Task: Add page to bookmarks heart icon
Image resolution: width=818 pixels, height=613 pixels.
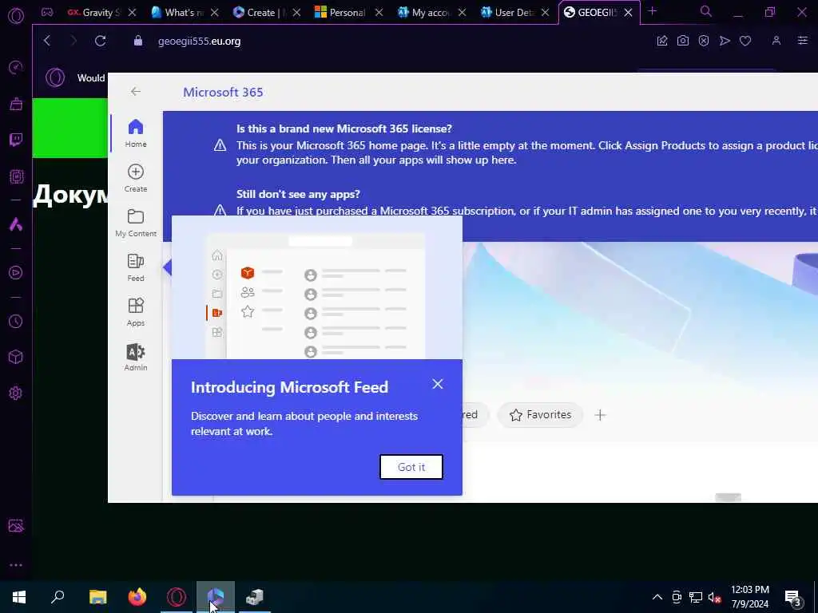Action: pyautogui.click(x=745, y=41)
